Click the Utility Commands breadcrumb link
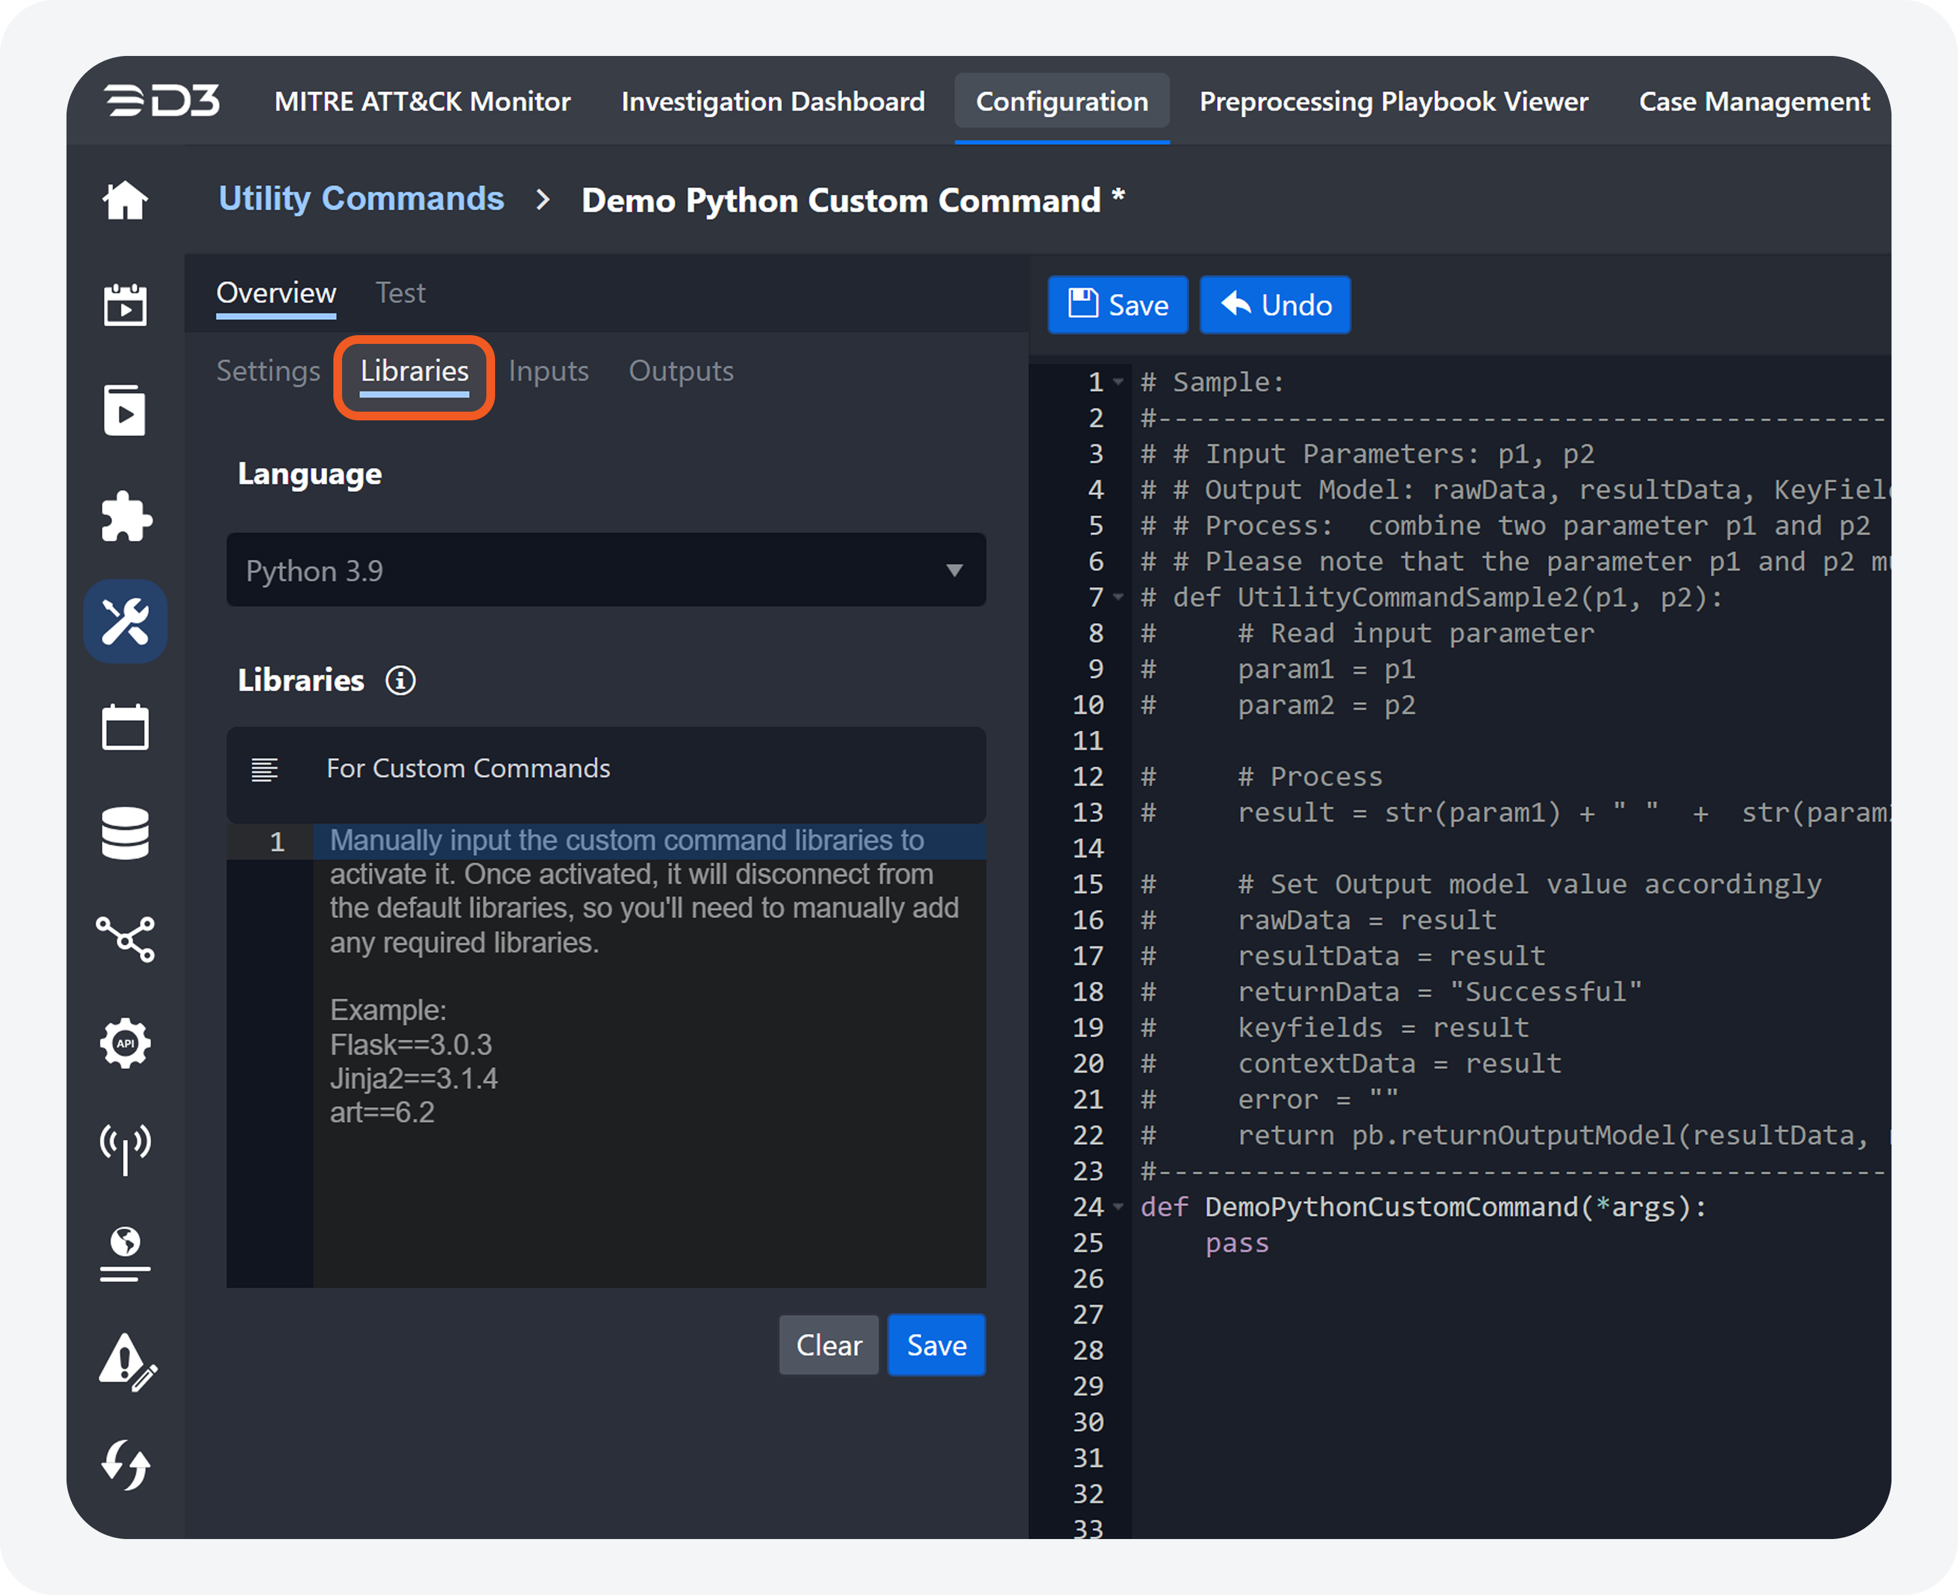Image resolution: width=1958 pixels, height=1595 pixels. click(361, 200)
